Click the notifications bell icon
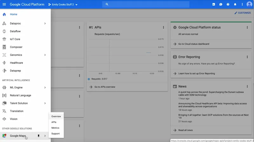This screenshot has width=254, height=142. [x=235, y=4]
